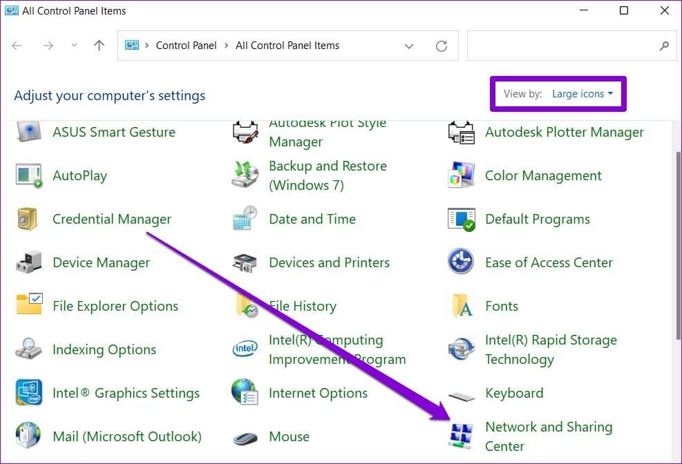Open the AutoPlay icon

(29, 175)
